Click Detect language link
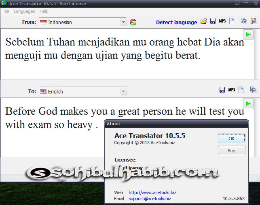 pyautogui.click(x=176, y=22)
